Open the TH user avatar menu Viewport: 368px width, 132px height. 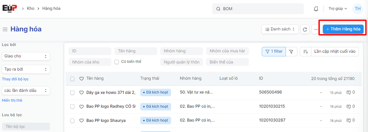[358, 9]
